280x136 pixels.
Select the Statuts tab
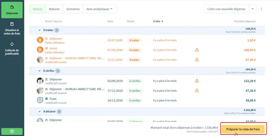click(37, 9)
